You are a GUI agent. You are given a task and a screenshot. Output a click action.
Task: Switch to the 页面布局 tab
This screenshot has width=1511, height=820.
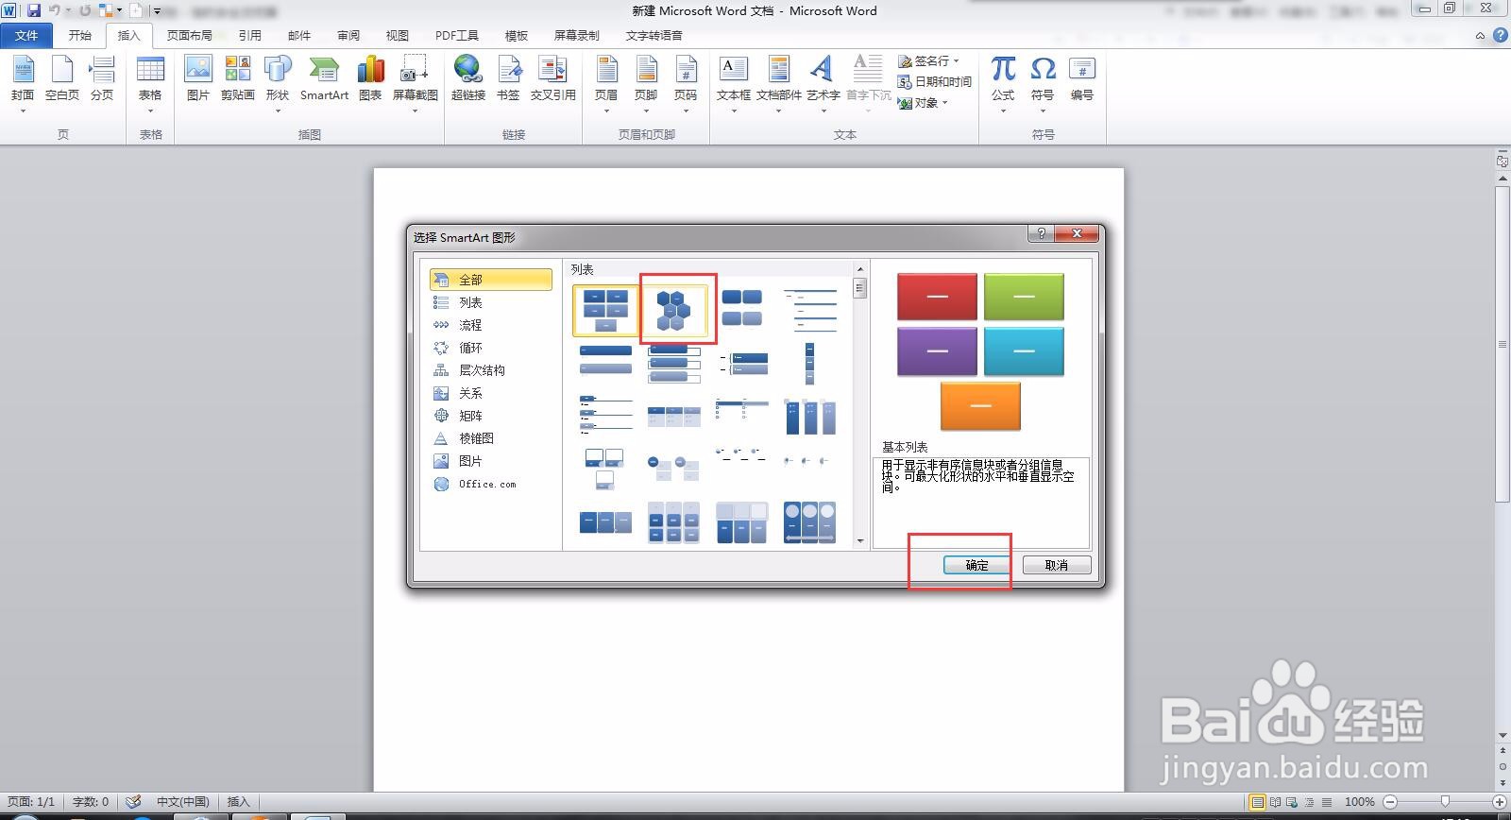coord(190,35)
